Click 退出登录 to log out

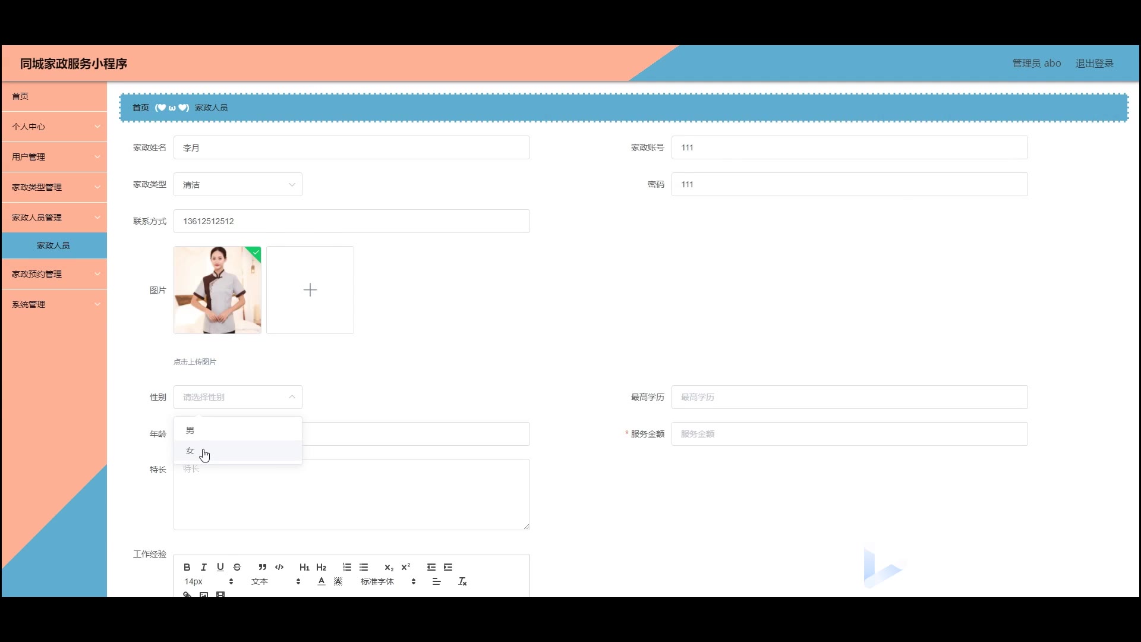[1094, 64]
